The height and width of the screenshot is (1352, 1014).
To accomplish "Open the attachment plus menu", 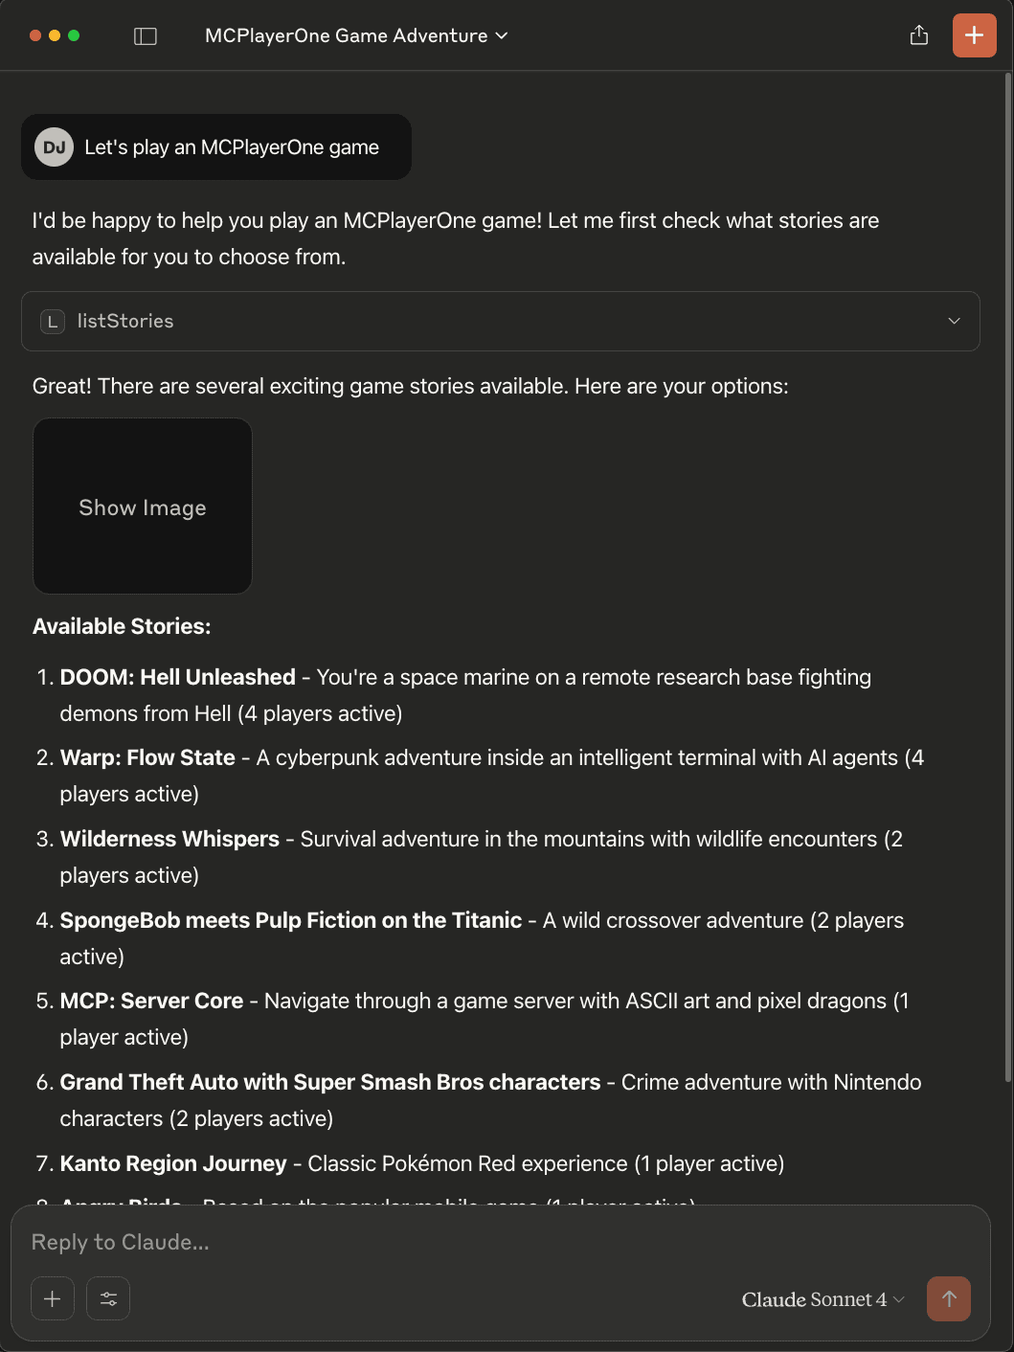I will (53, 1299).
